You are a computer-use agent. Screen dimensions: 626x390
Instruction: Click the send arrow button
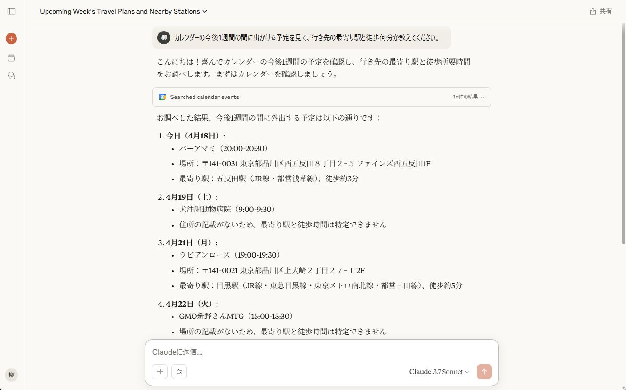pyautogui.click(x=484, y=372)
